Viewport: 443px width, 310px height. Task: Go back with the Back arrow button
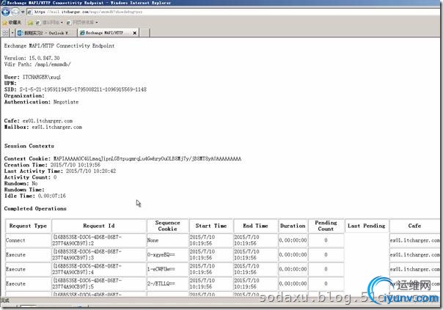[x=6, y=12]
